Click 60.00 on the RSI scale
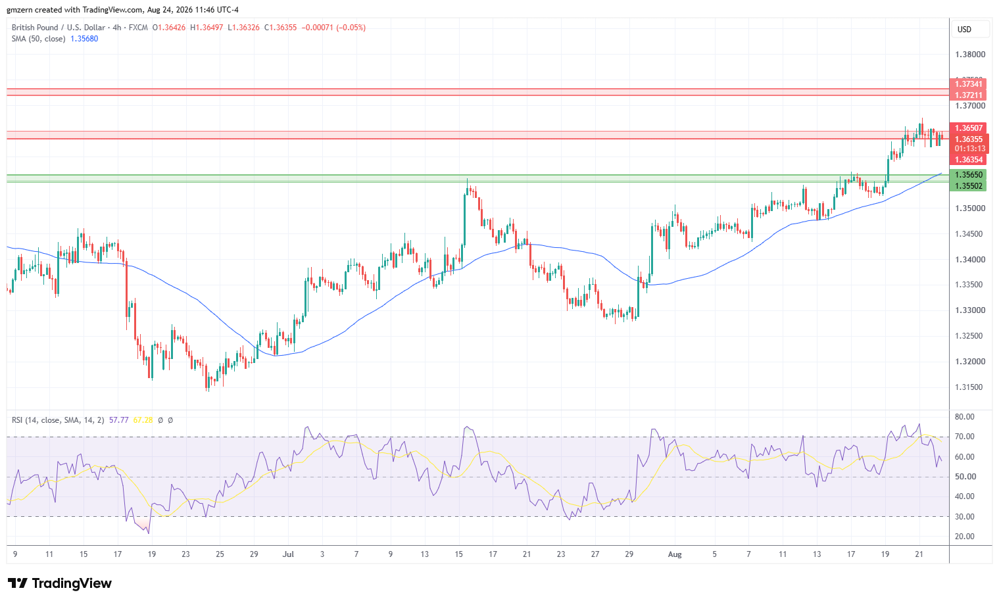Image resolution: width=999 pixels, height=603 pixels. tap(965, 457)
